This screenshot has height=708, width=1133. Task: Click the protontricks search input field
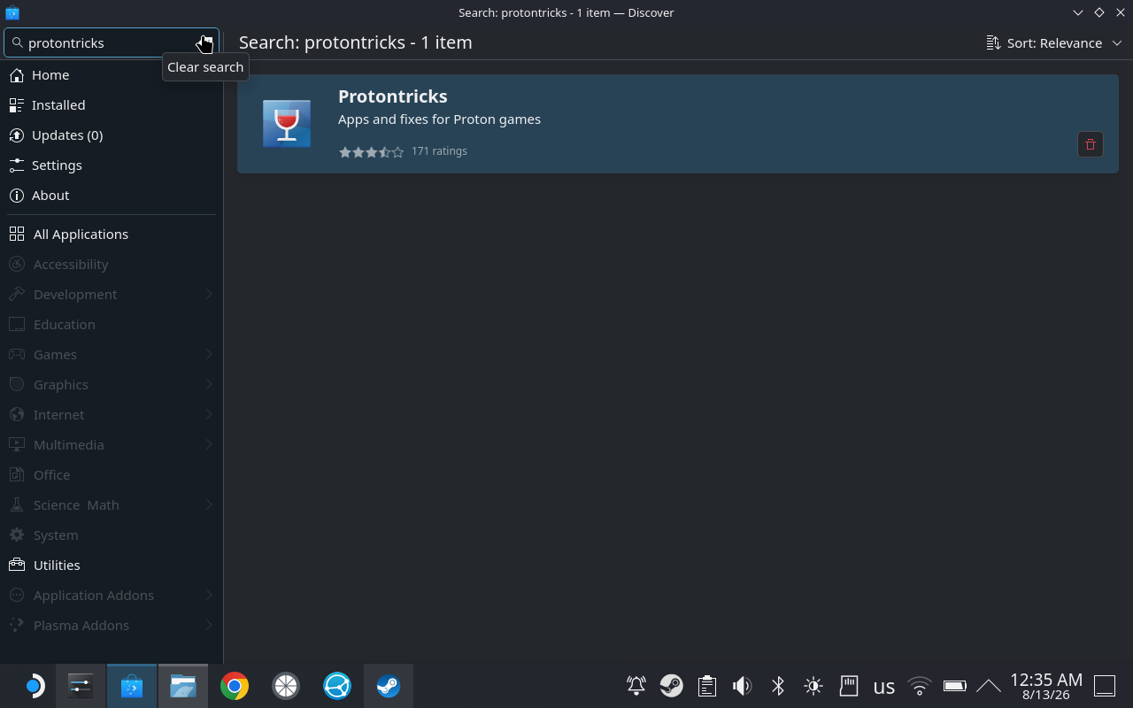(112, 42)
